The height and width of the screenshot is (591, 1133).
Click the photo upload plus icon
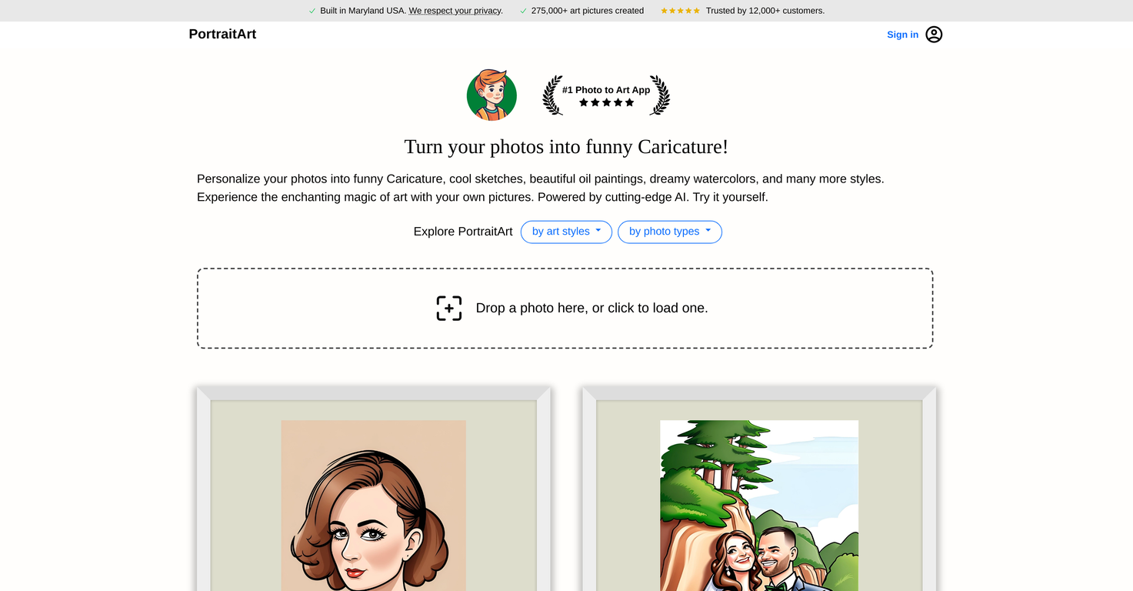pos(449,308)
